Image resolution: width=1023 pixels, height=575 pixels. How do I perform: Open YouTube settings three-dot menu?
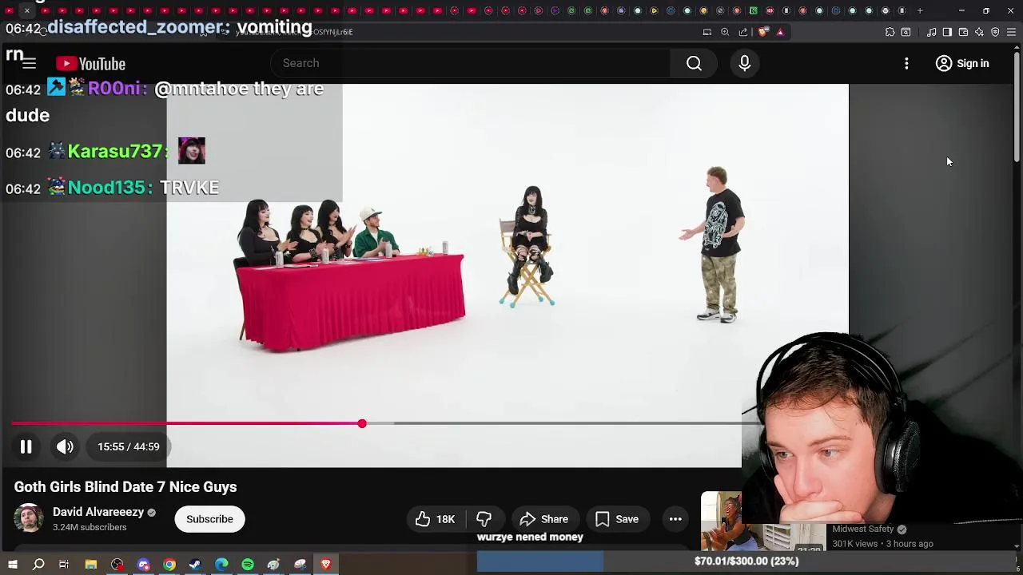906,63
